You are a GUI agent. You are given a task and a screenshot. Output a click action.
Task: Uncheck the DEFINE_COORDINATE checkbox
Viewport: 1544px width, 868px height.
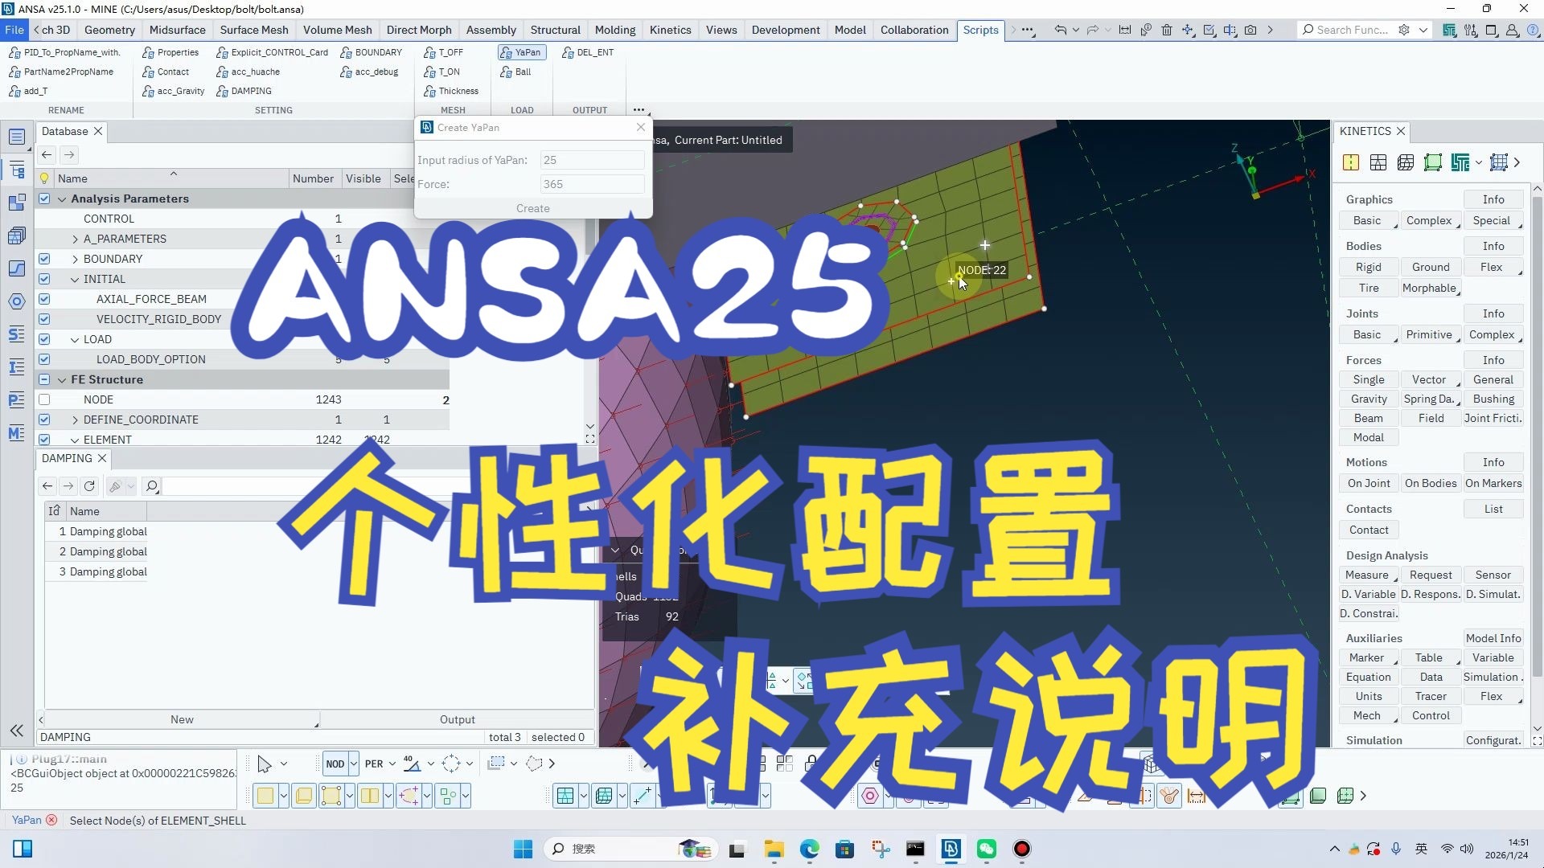pyautogui.click(x=44, y=420)
